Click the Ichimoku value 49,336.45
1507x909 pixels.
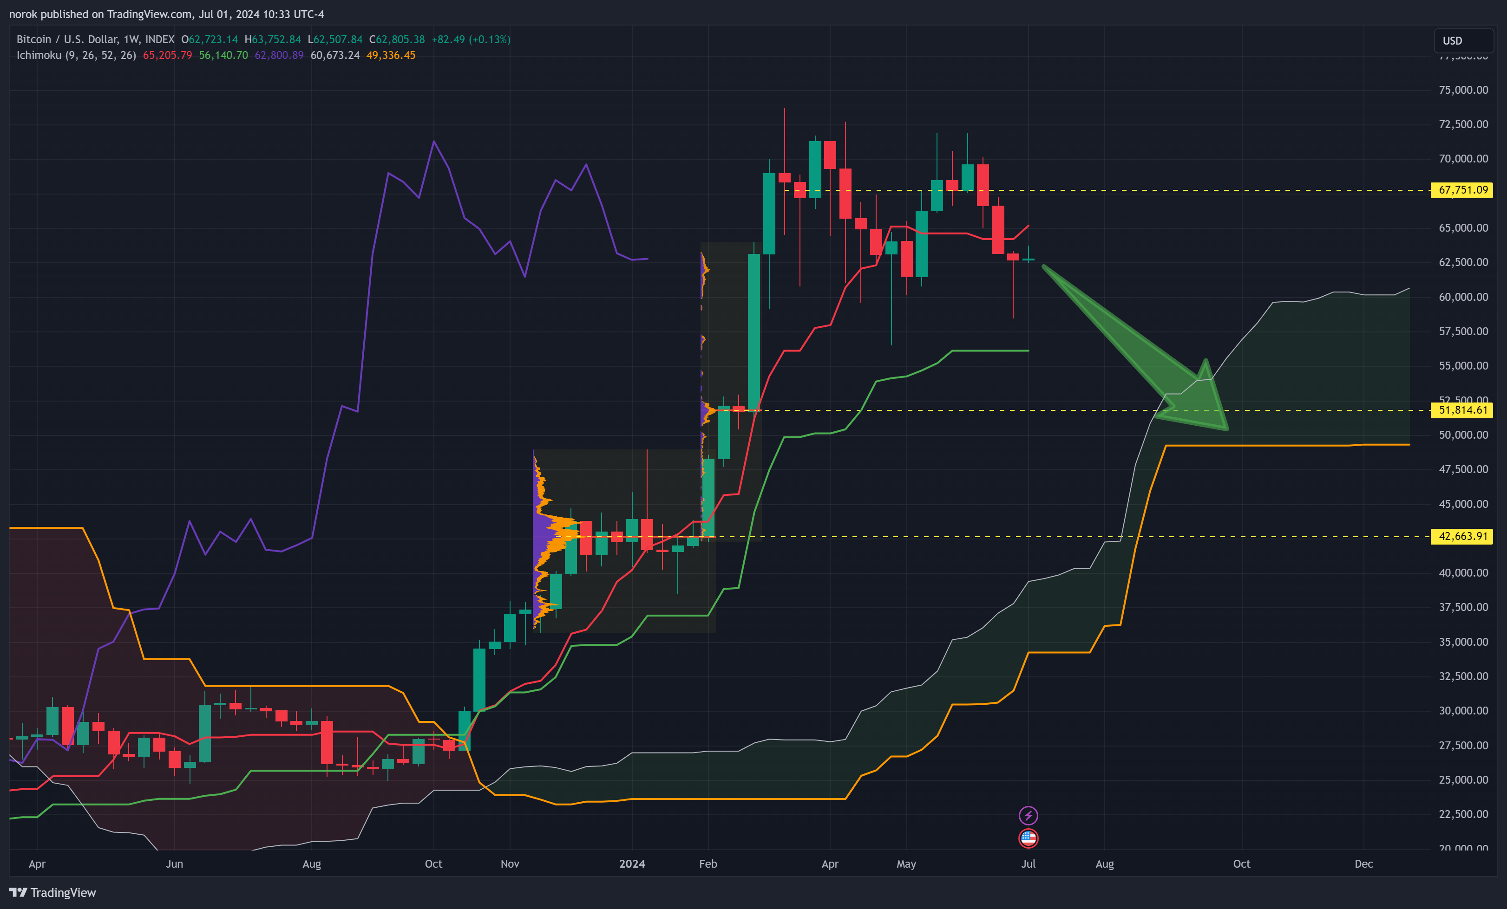click(391, 55)
